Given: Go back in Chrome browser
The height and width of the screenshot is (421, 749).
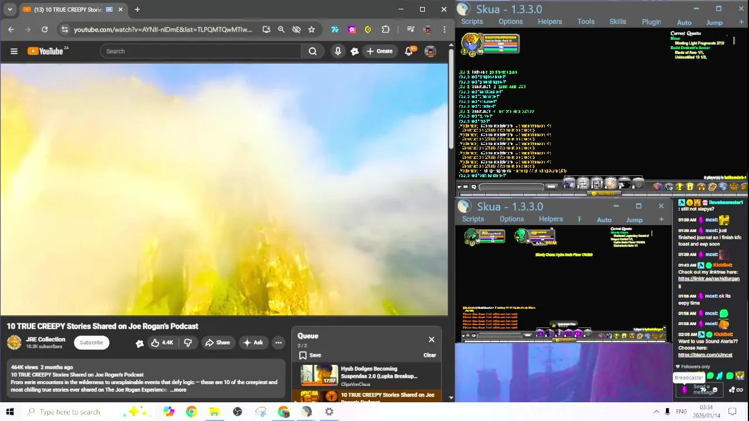Looking at the screenshot, I should coord(11,29).
